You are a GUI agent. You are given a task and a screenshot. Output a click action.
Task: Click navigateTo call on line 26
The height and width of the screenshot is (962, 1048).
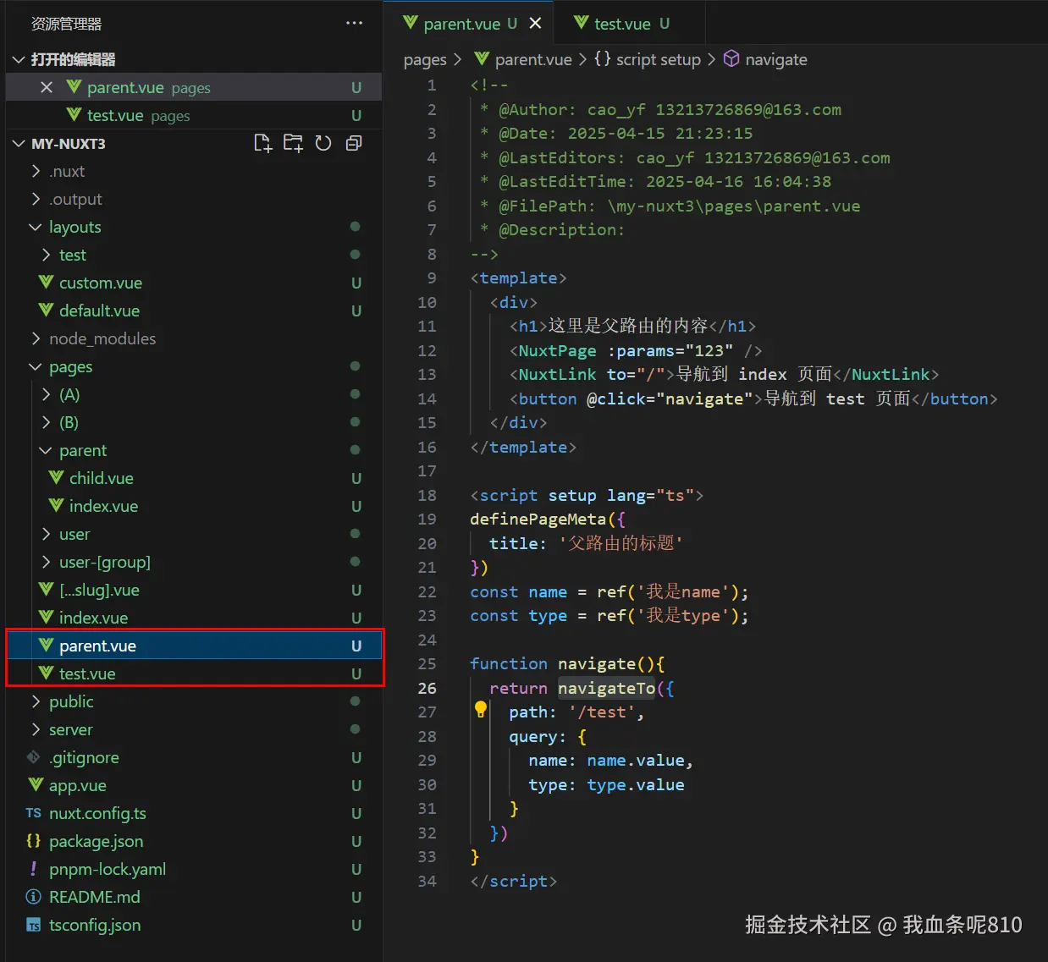[x=607, y=688]
